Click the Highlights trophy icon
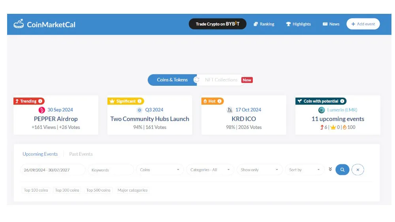 point(288,24)
